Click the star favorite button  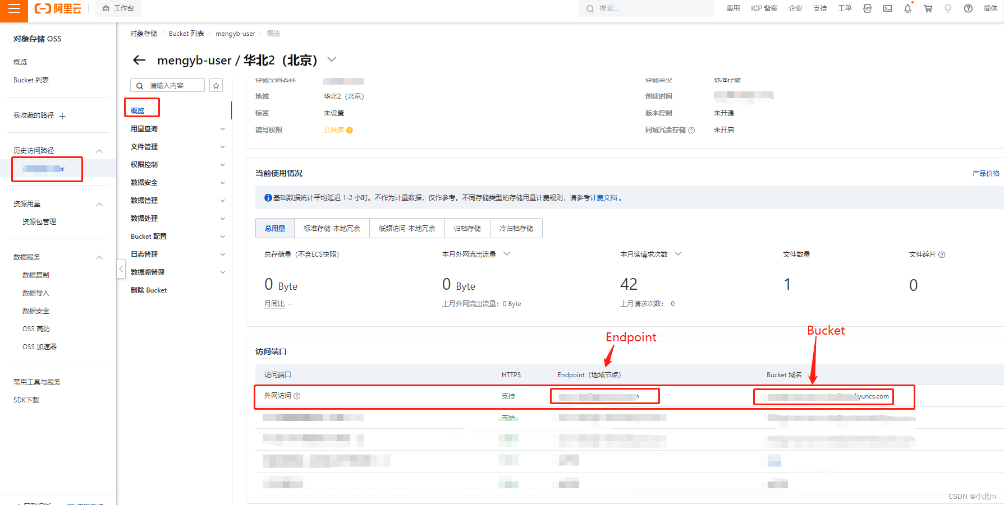[x=216, y=85]
